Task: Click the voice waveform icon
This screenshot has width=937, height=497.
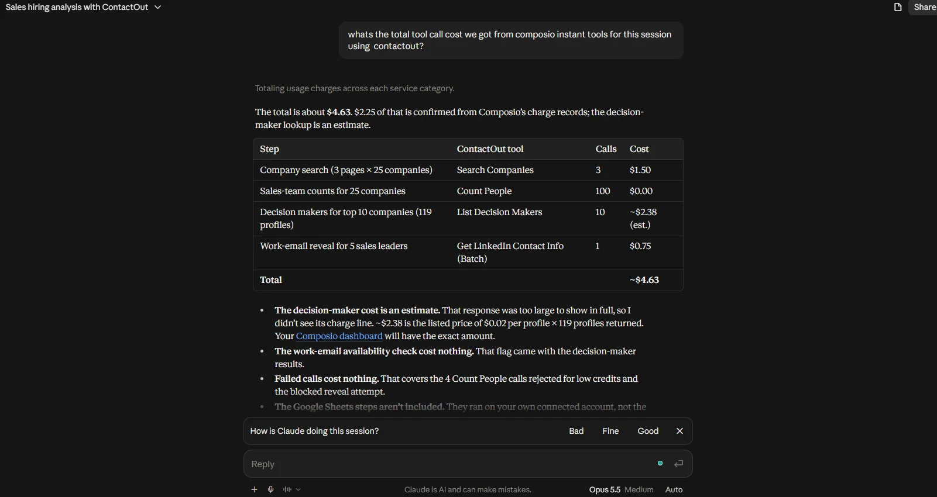Action: pyautogui.click(x=287, y=489)
